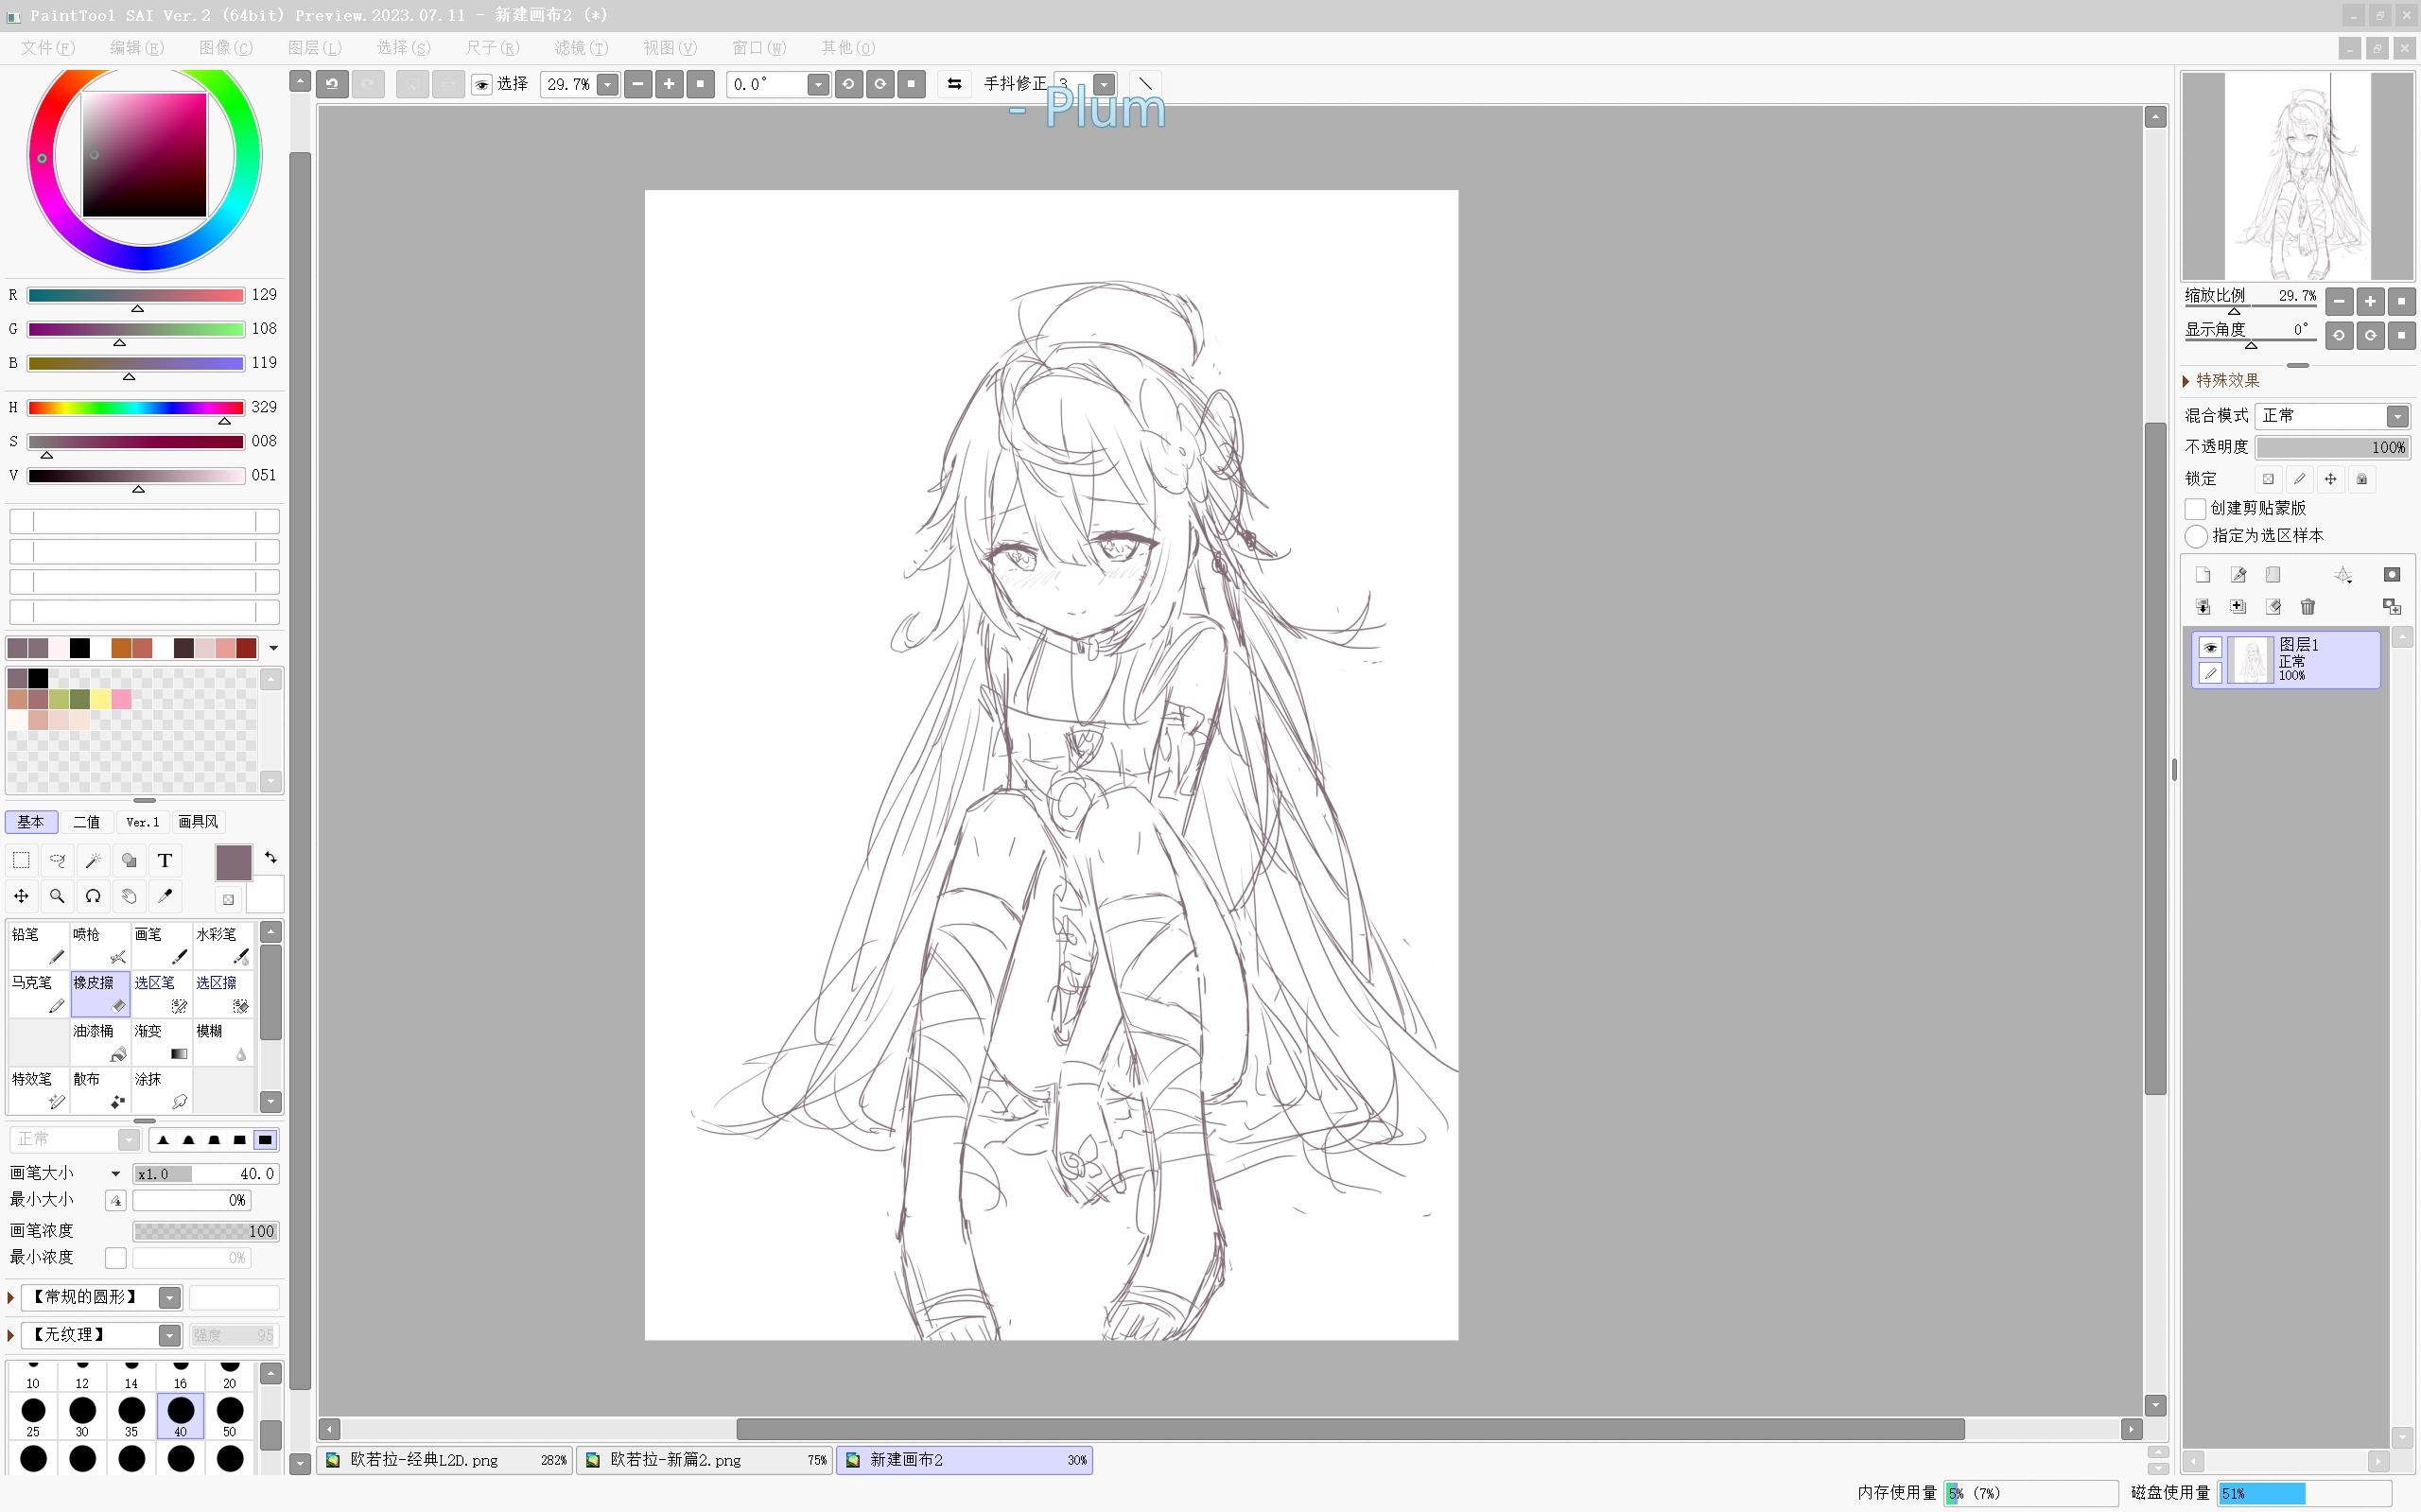Viewport: 2421px width, 1512px height.
Task: Choose the 马克笔 marker tool
Action: click(x=38, y=993)
